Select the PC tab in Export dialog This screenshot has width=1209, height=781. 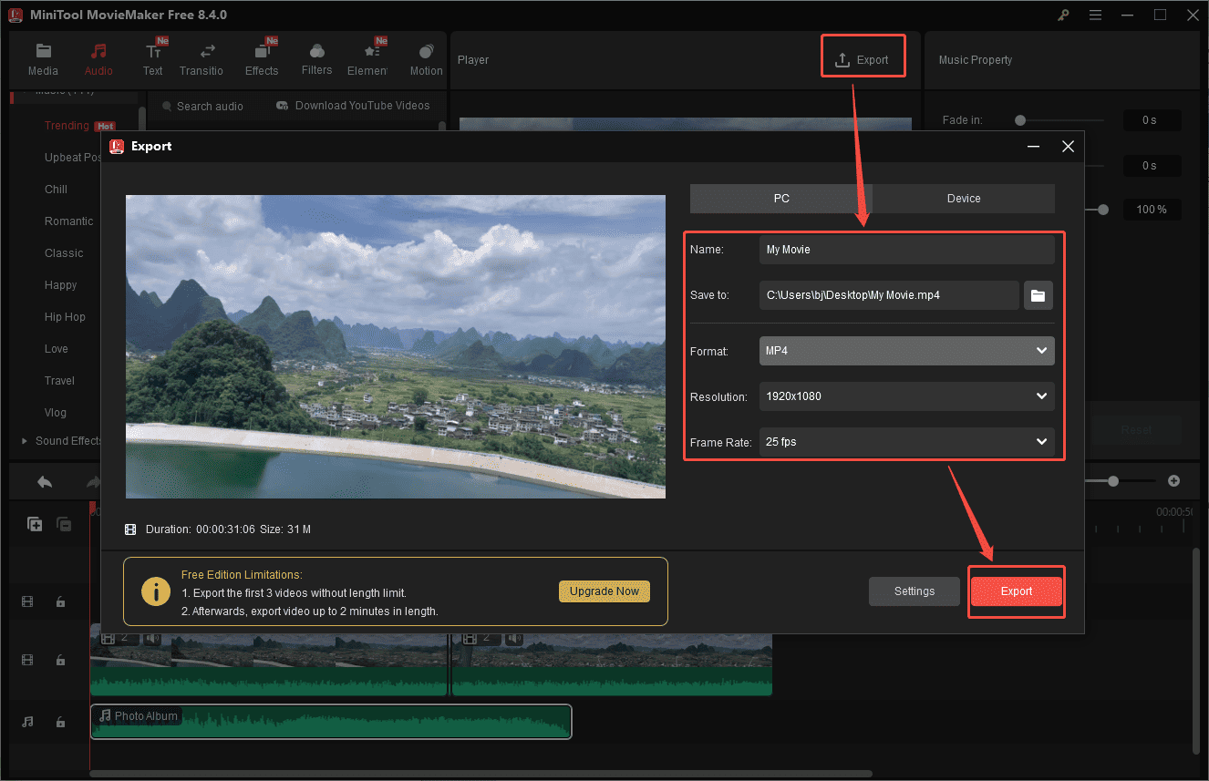[780, 198]
